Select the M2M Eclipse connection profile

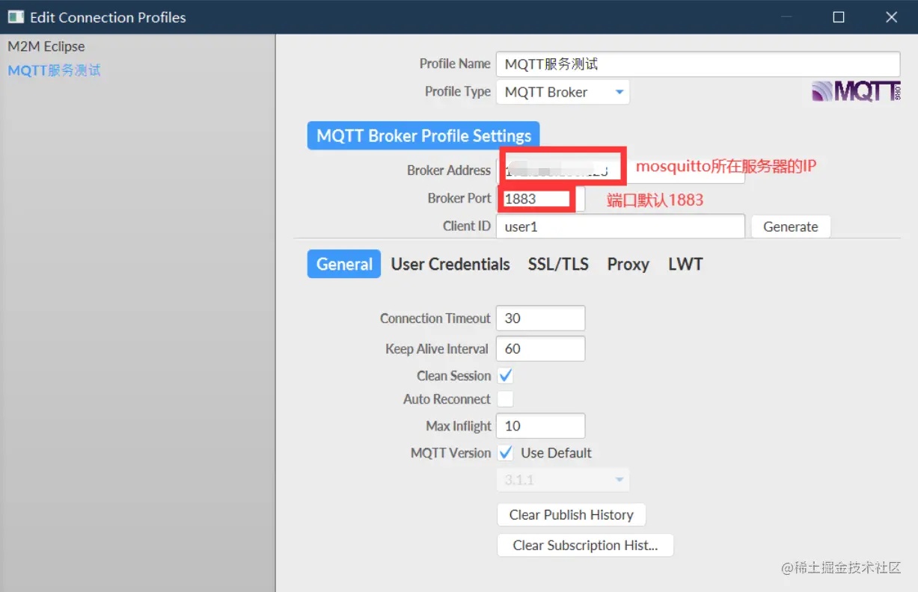click(x=46, y=46)
